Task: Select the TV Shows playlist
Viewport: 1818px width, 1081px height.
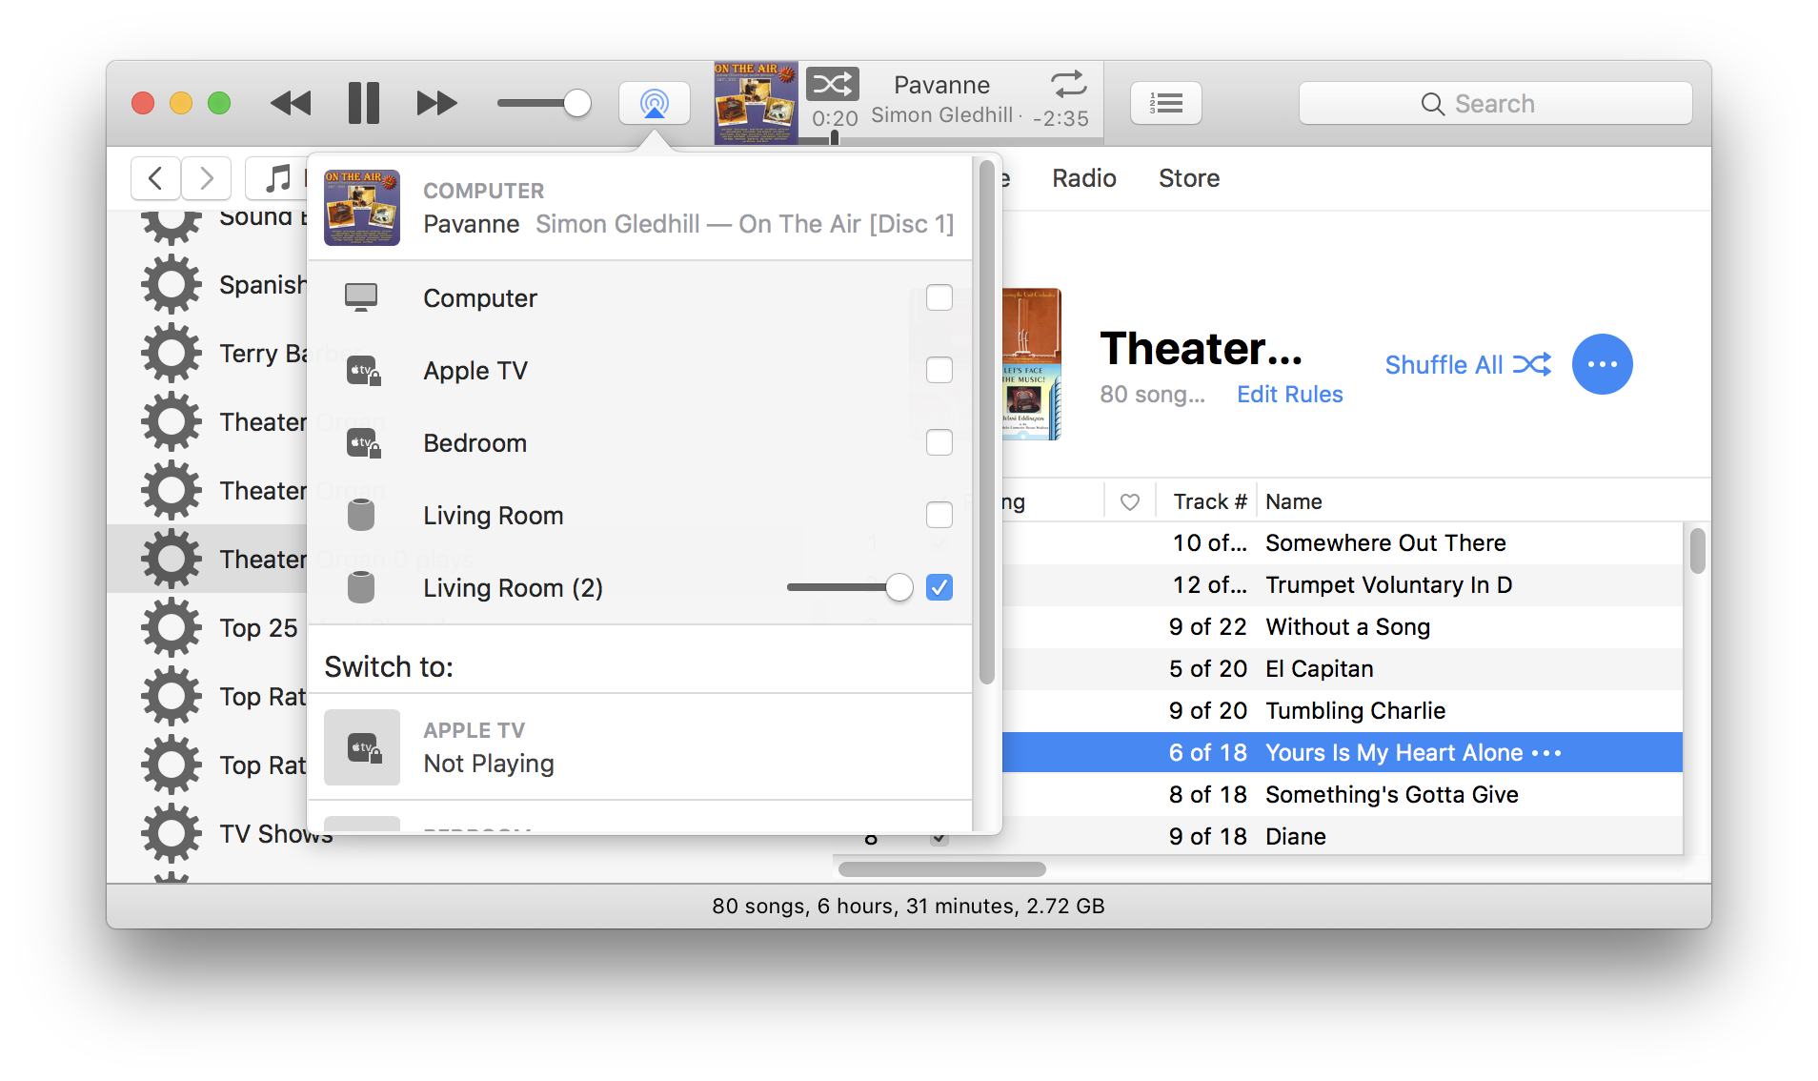Action: (x=276, y=834)
